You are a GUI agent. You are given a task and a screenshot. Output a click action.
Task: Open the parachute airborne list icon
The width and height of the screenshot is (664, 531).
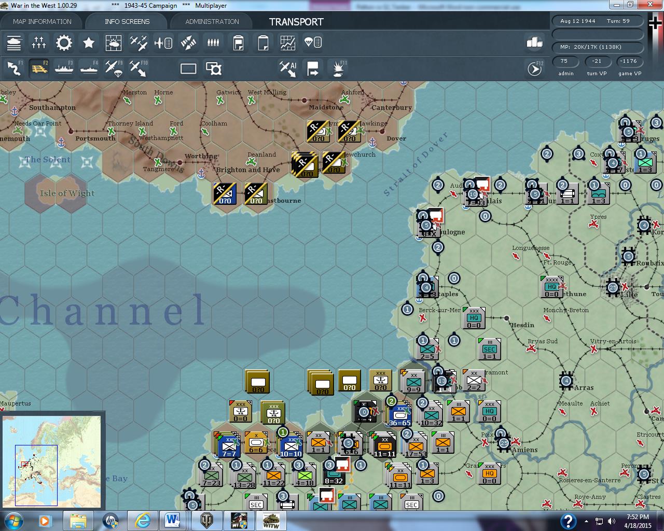[x=313, y=43]
